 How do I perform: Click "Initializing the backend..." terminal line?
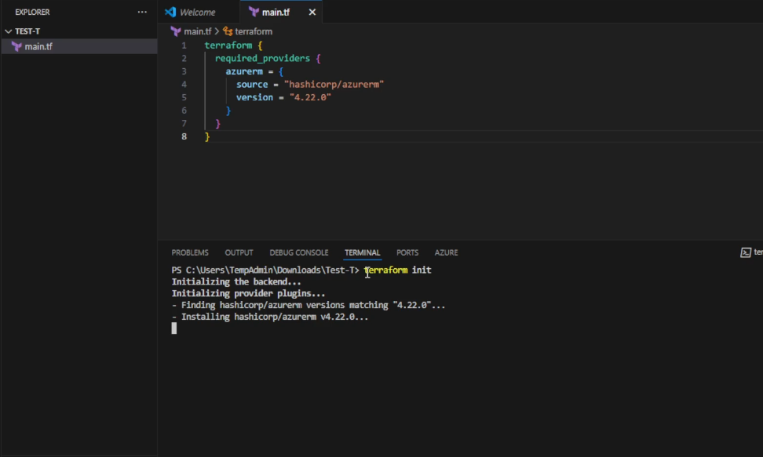click(x=236, y=282)
